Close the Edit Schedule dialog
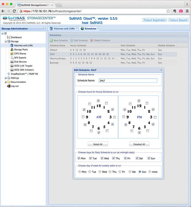This screenshot has height=207, width=191. click(x=161, y=70)
